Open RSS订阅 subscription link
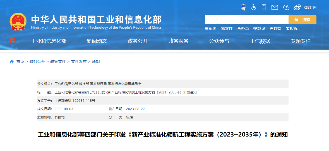 coord(310,8)
